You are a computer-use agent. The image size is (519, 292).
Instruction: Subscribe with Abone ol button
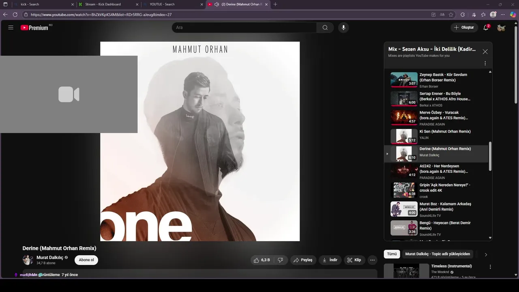pos(86,260)
